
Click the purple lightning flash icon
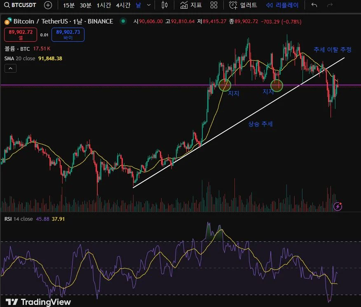tap(338, 206)
